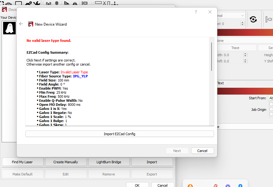Click the rotate refresh icon in the toolbar
The height and width of the screenshot is (187, 273).
pyautogui.click(x=253, y=19)
